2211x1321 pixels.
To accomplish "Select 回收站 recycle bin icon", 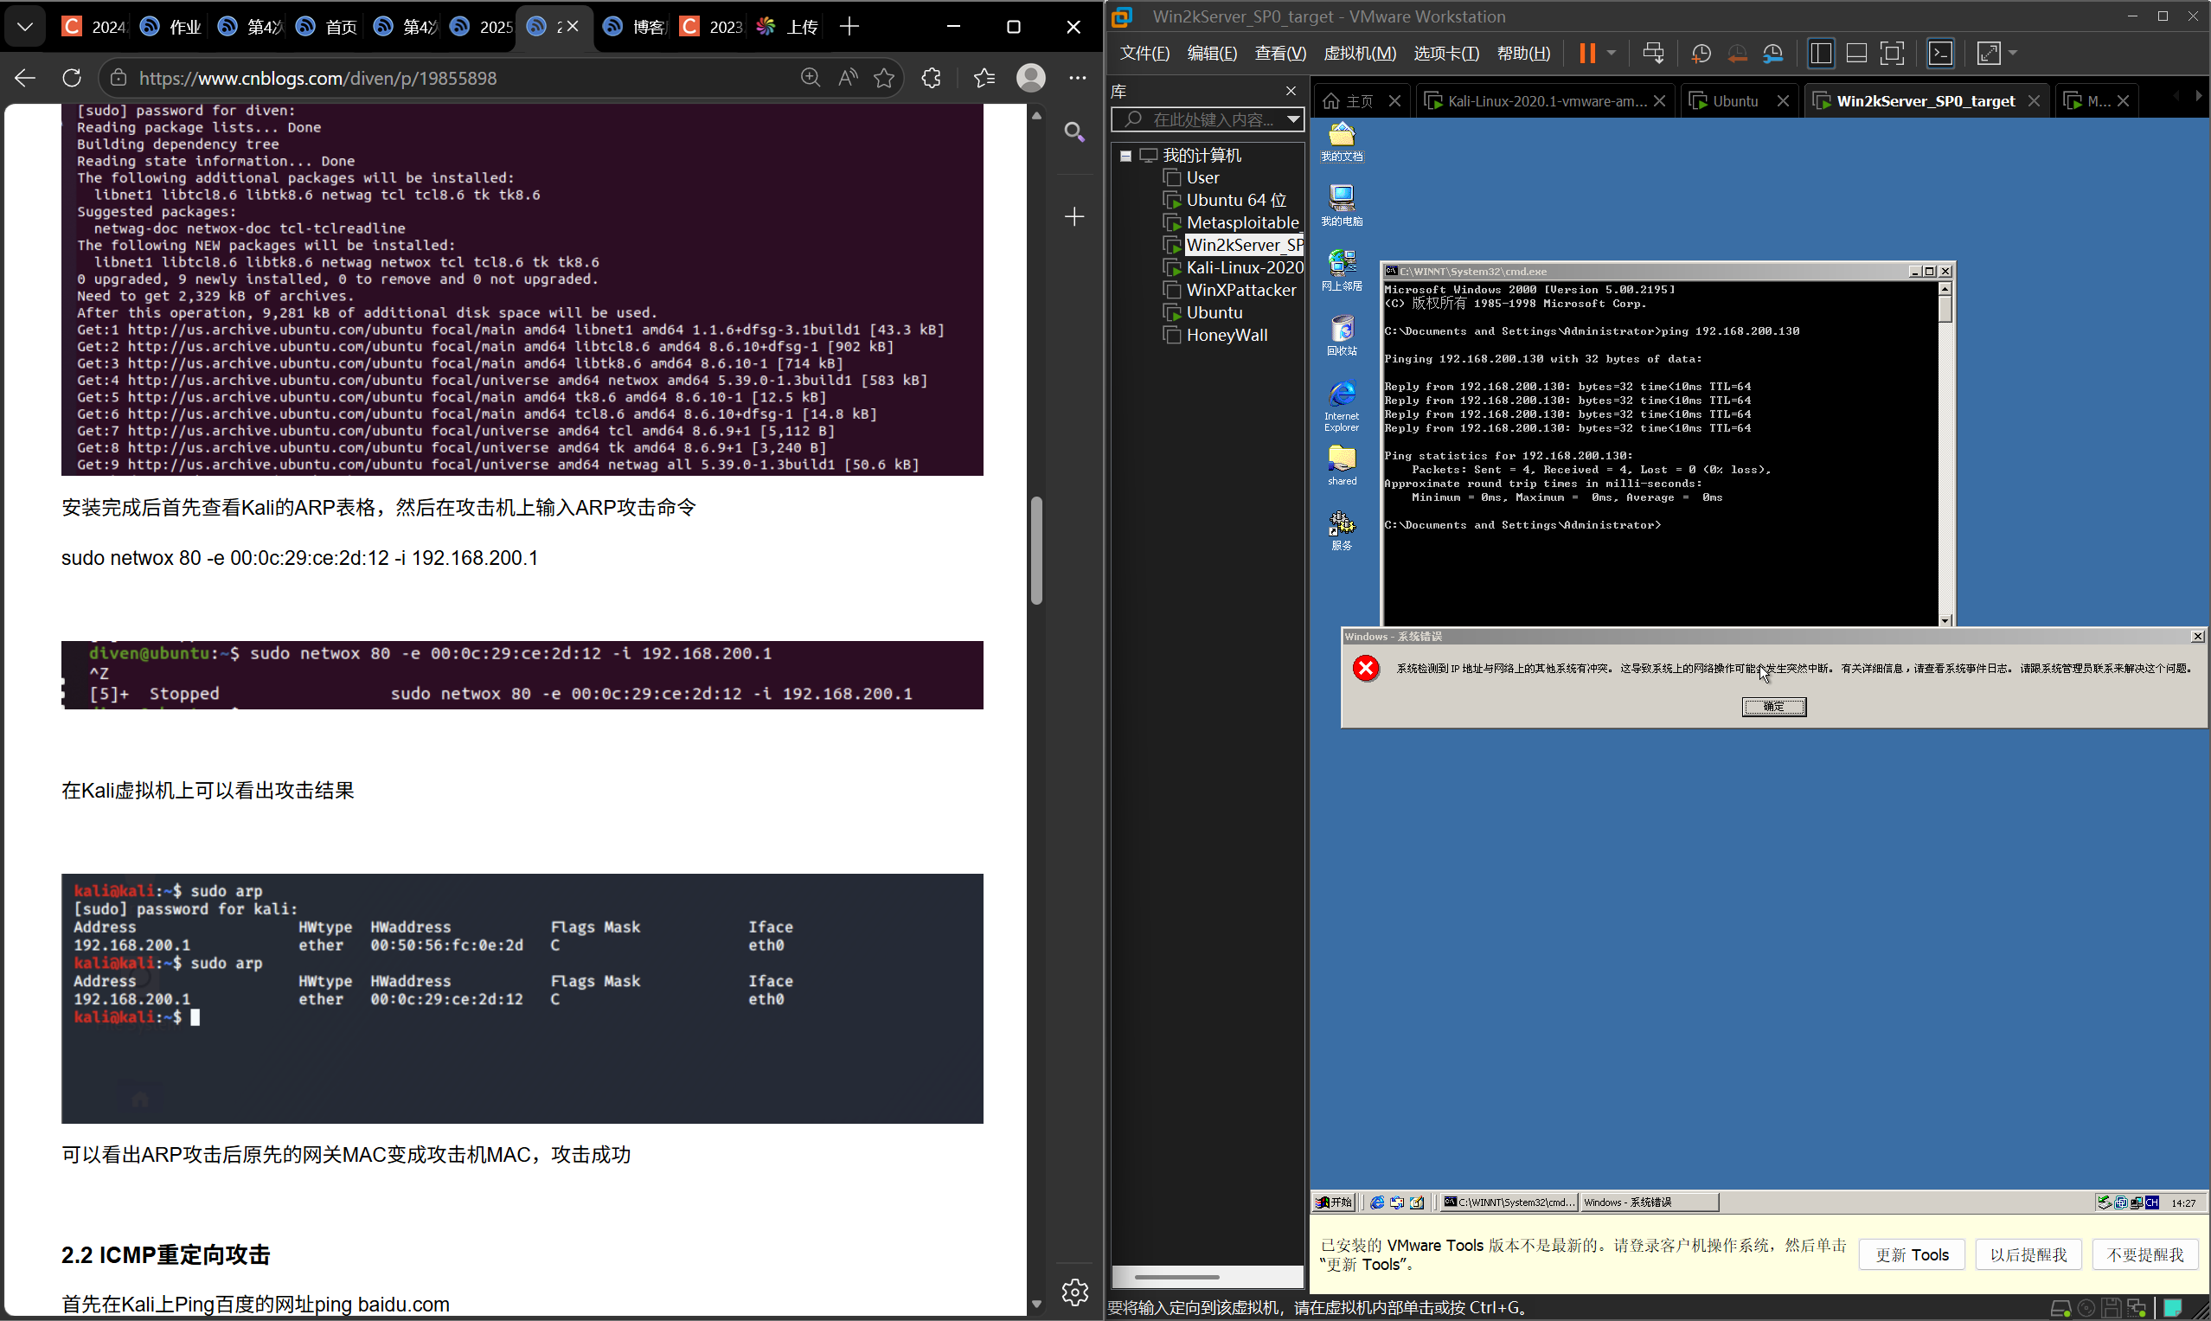I will coord(1342,336).
